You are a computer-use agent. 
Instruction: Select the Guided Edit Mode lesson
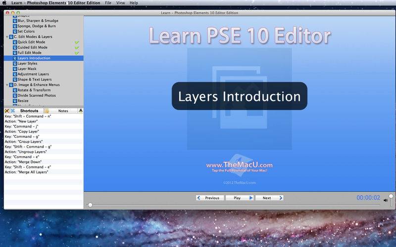point(32,47)
